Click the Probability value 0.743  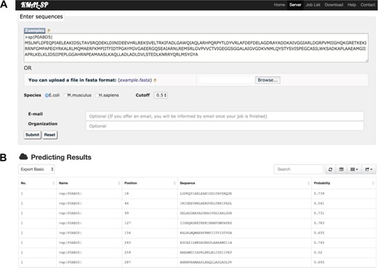pos(319,243)
